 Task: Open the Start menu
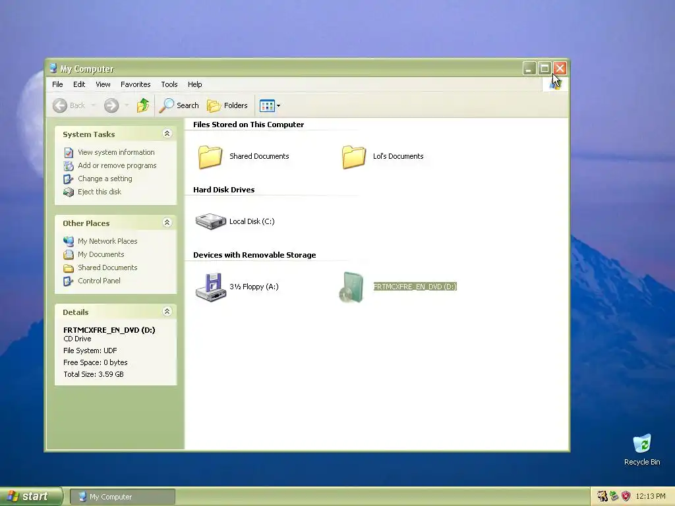pyautogui.click(x=31, y=497)
